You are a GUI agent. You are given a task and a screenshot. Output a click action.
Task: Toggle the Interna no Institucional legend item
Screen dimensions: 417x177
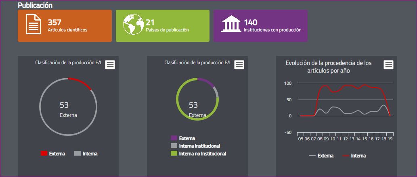click(198, 154)
